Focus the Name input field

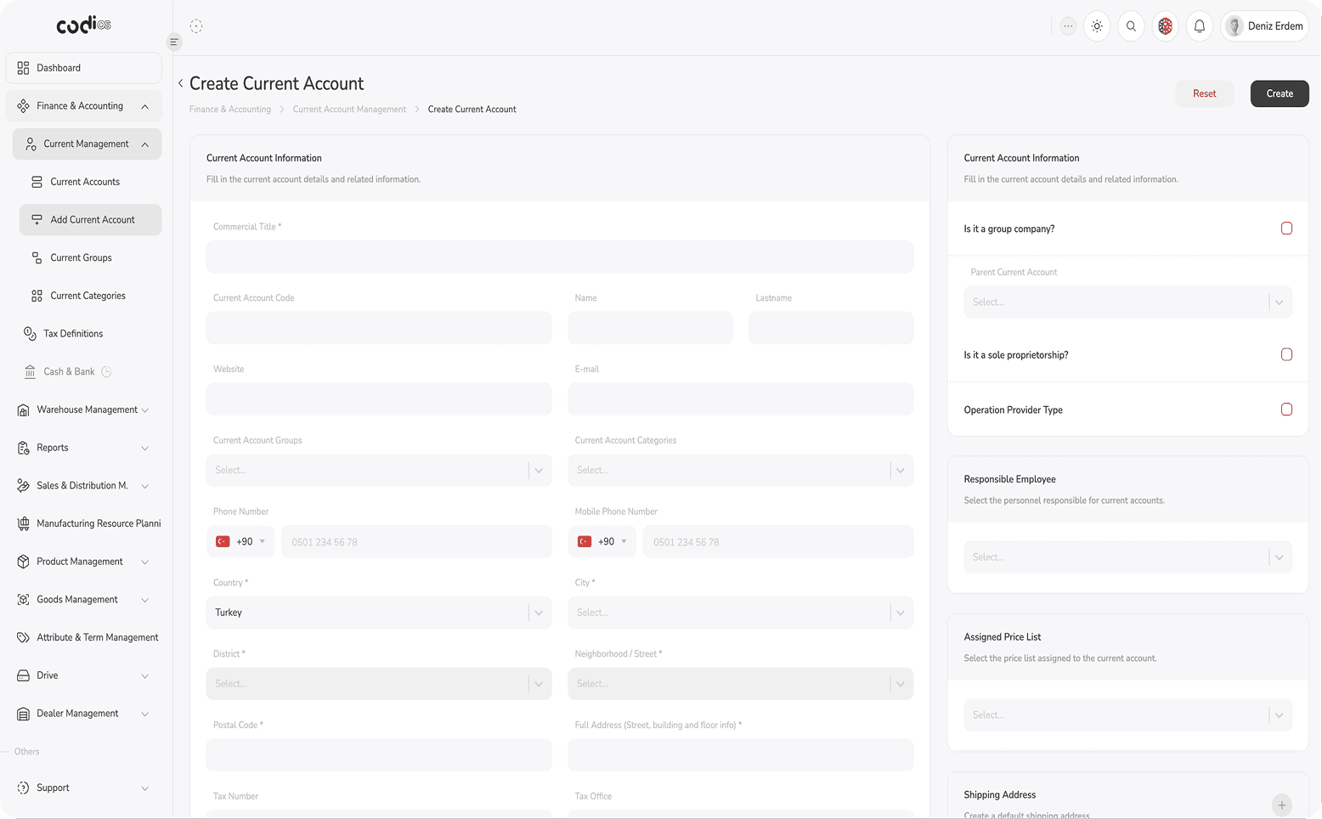[x=650, y=328]
